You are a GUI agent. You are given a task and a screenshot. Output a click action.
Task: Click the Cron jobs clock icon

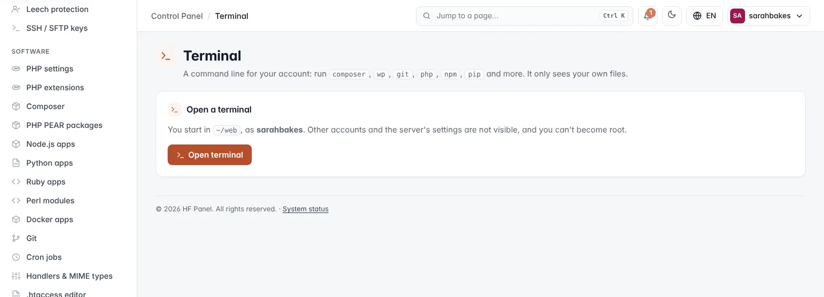coord(16,257)
